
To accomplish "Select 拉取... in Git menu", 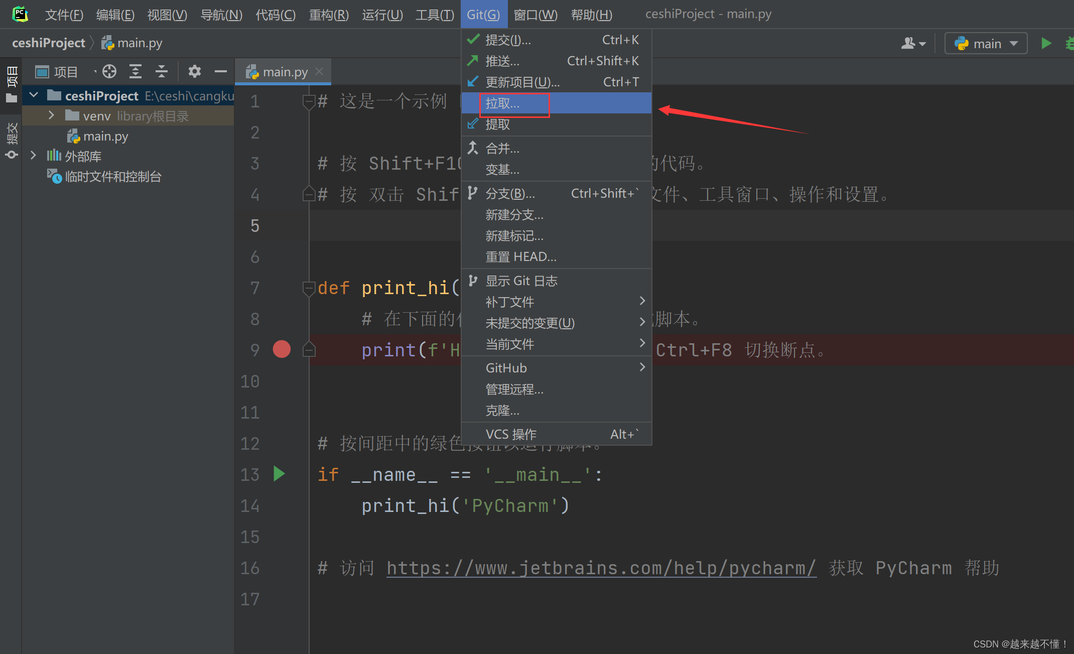I will click(556, 103).
